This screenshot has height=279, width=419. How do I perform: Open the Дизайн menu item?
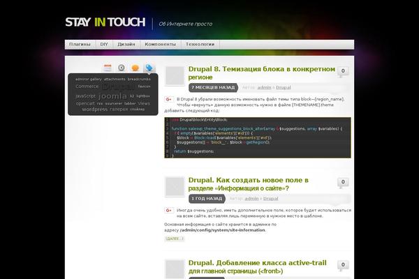point(126,45)
